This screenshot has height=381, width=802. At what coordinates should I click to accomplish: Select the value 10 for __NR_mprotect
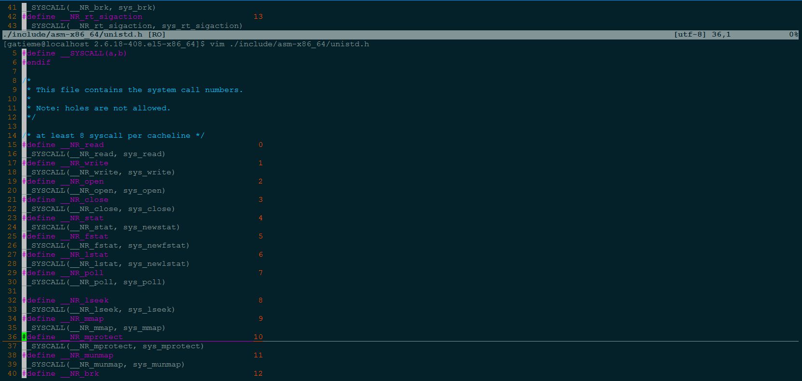tap(258, 337)
